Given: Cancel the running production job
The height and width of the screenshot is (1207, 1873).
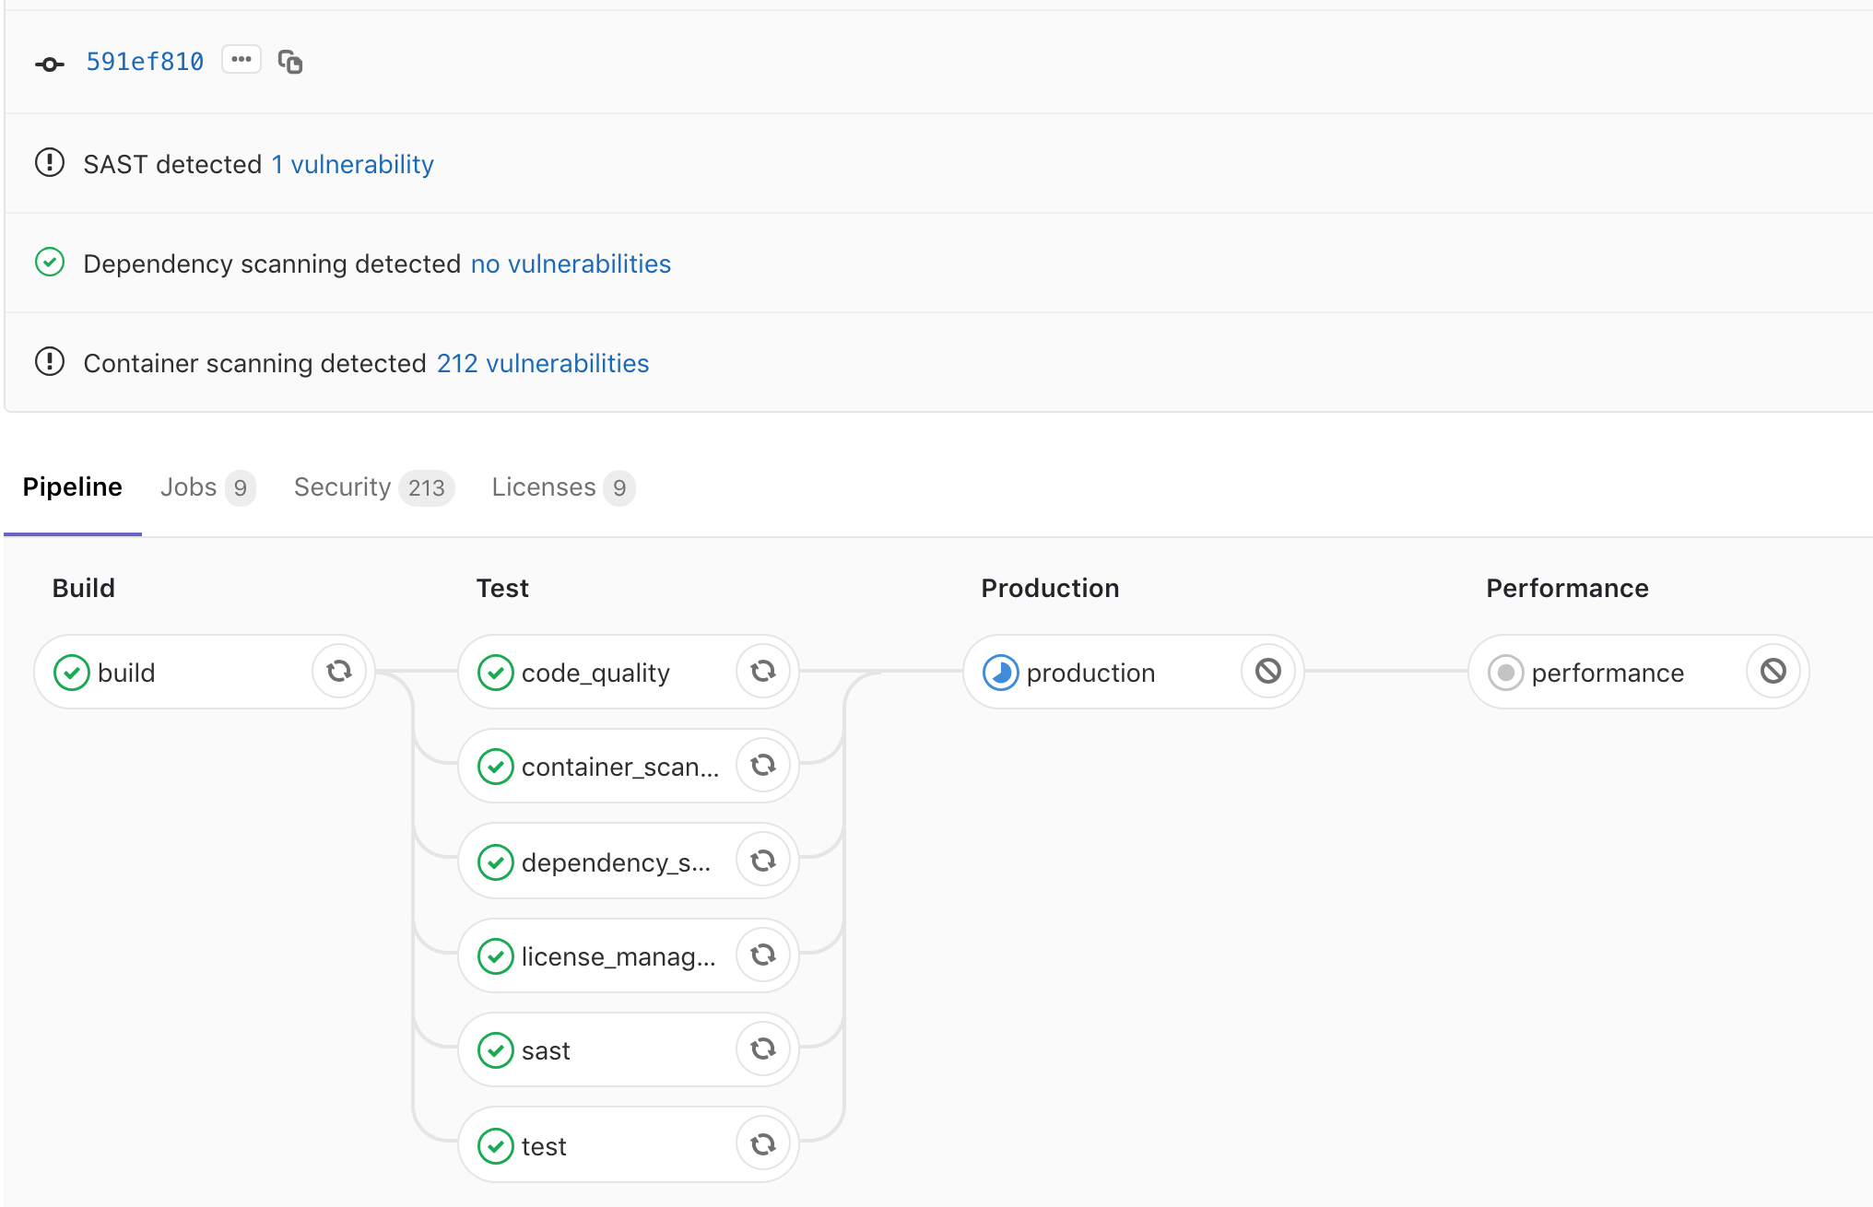Looking at the screenshot, I should pyautogui.click(x=1267, y=672).
